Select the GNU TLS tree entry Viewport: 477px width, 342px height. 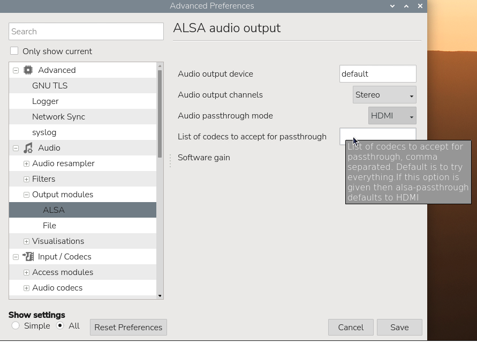[x=50, y=86]
